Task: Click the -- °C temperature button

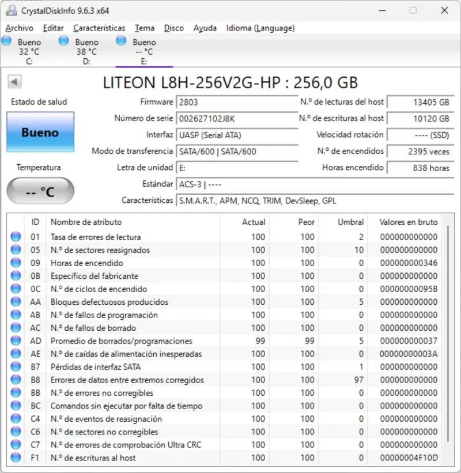Action: 40,191
